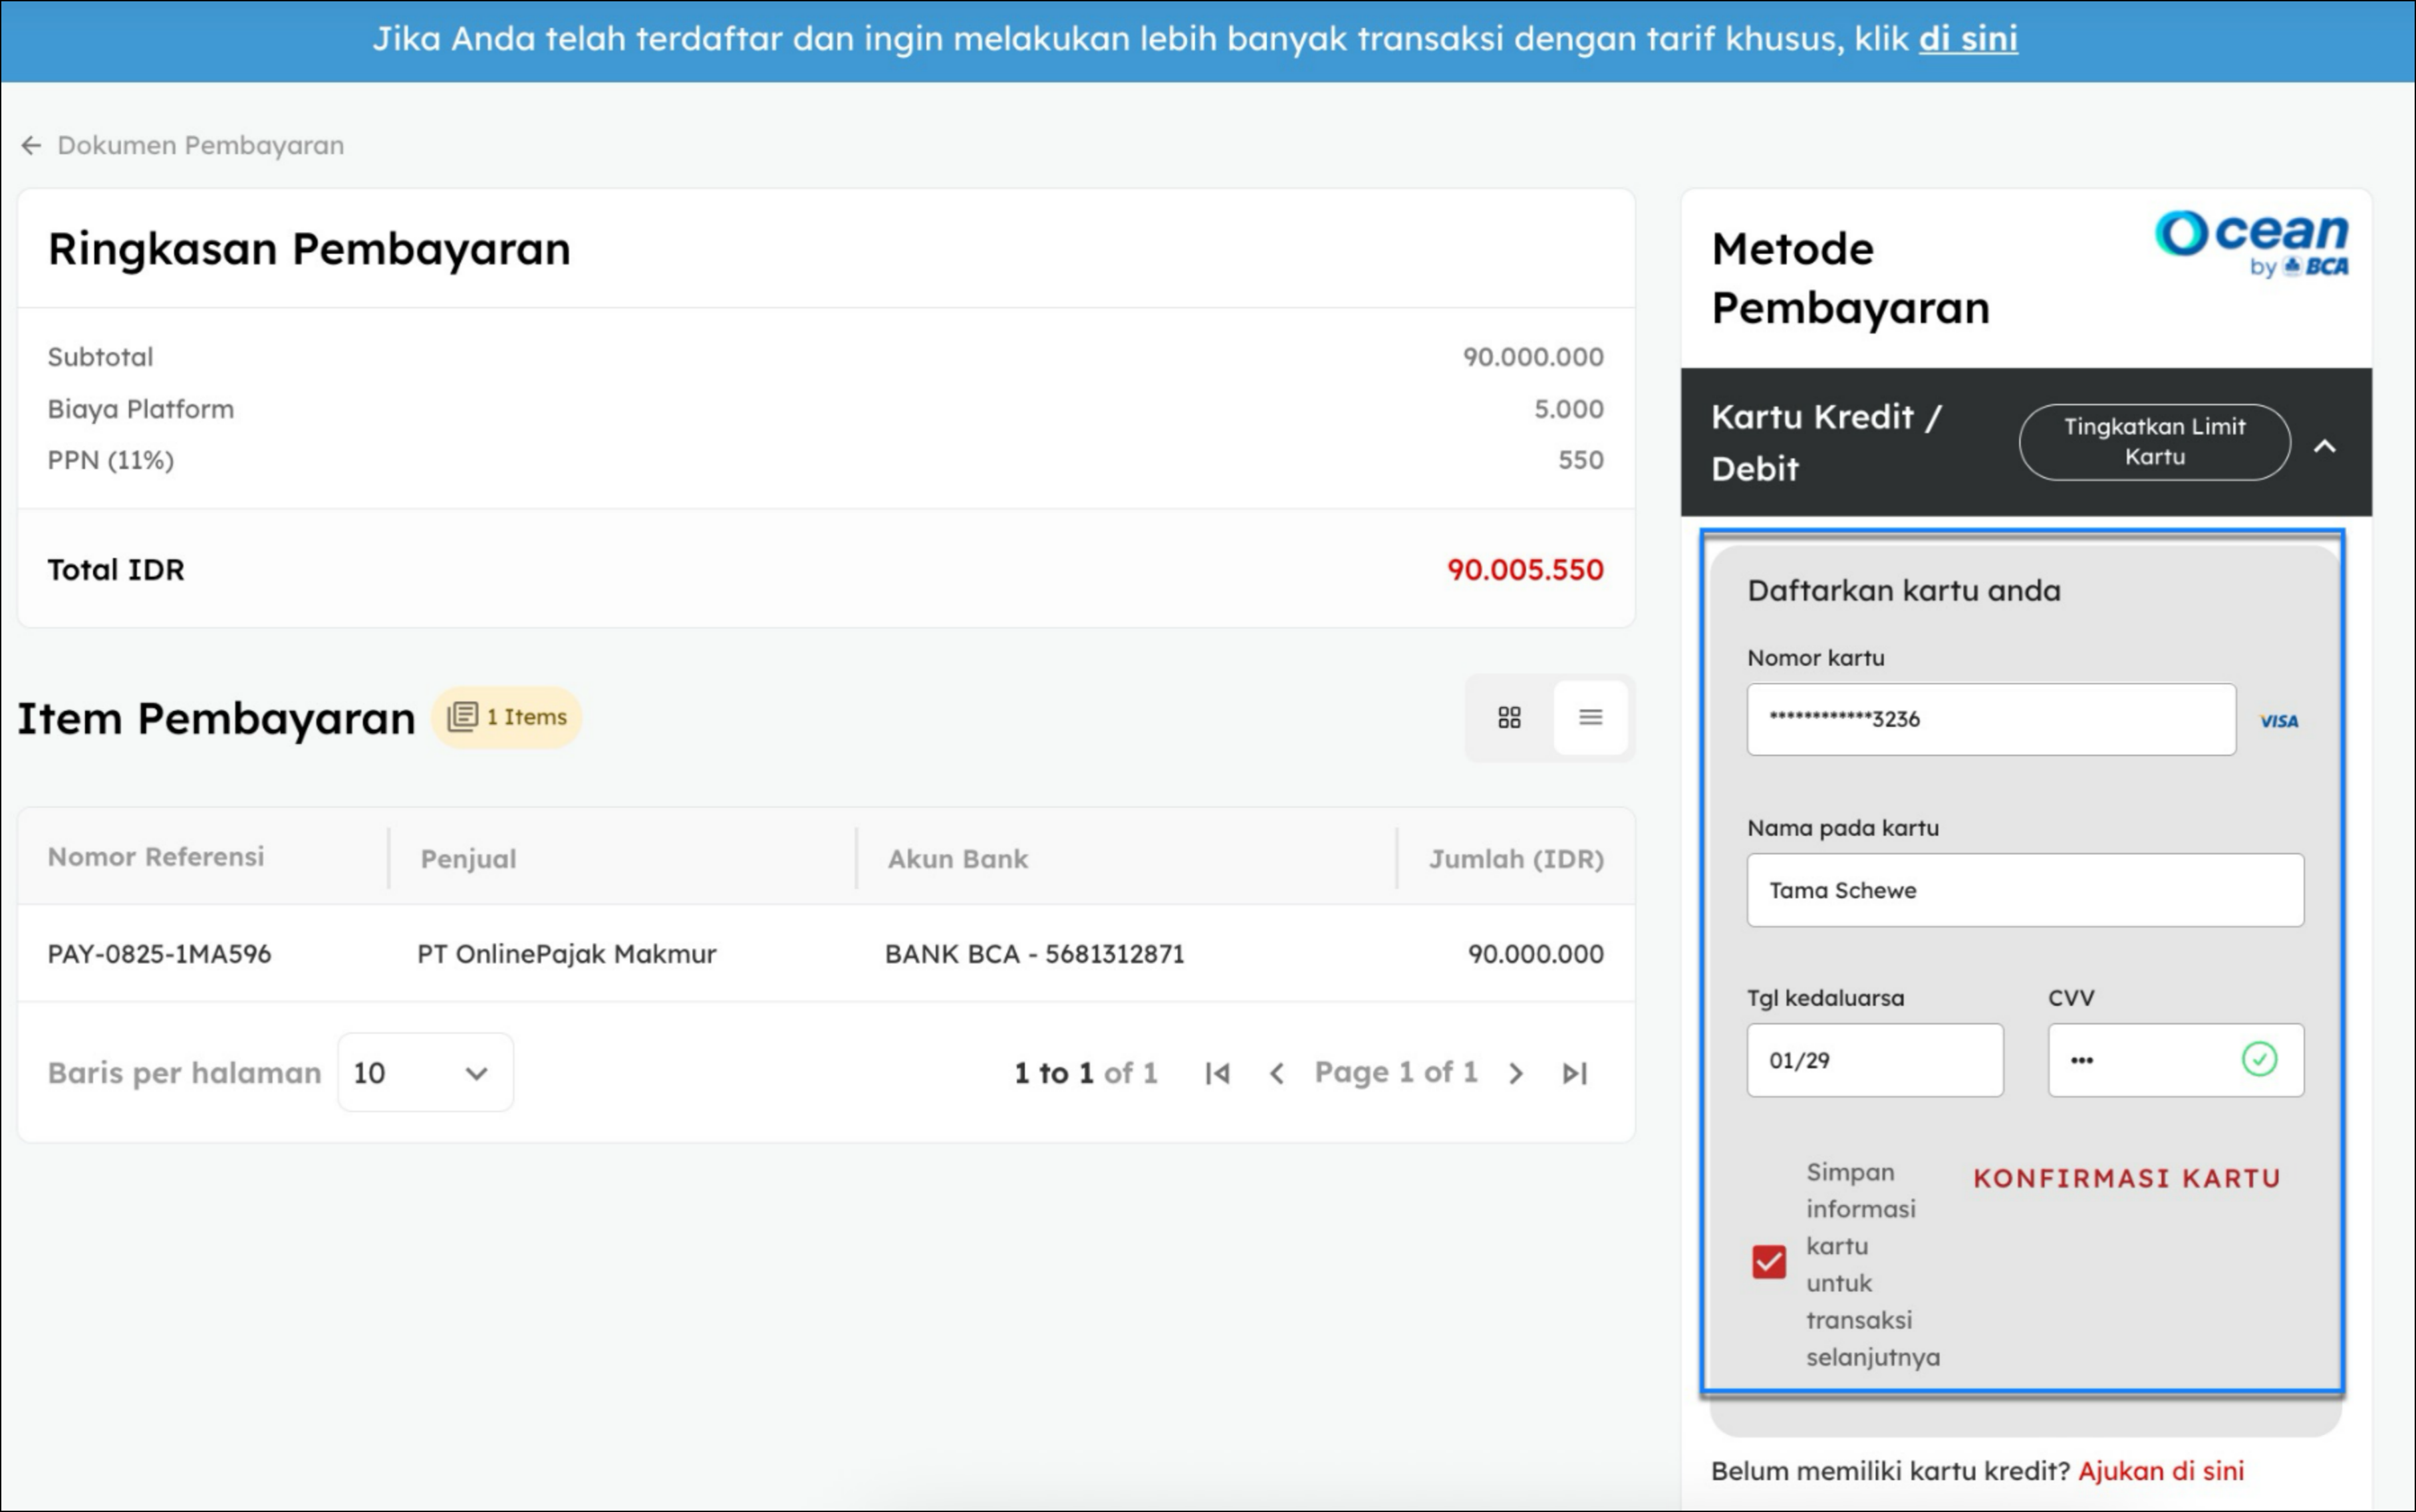
Task: Go to first page icon
Action: (x=1217, y=1073)
